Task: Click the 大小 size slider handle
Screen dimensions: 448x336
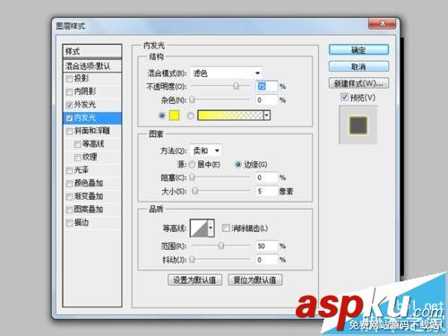Action: [194, 191]
